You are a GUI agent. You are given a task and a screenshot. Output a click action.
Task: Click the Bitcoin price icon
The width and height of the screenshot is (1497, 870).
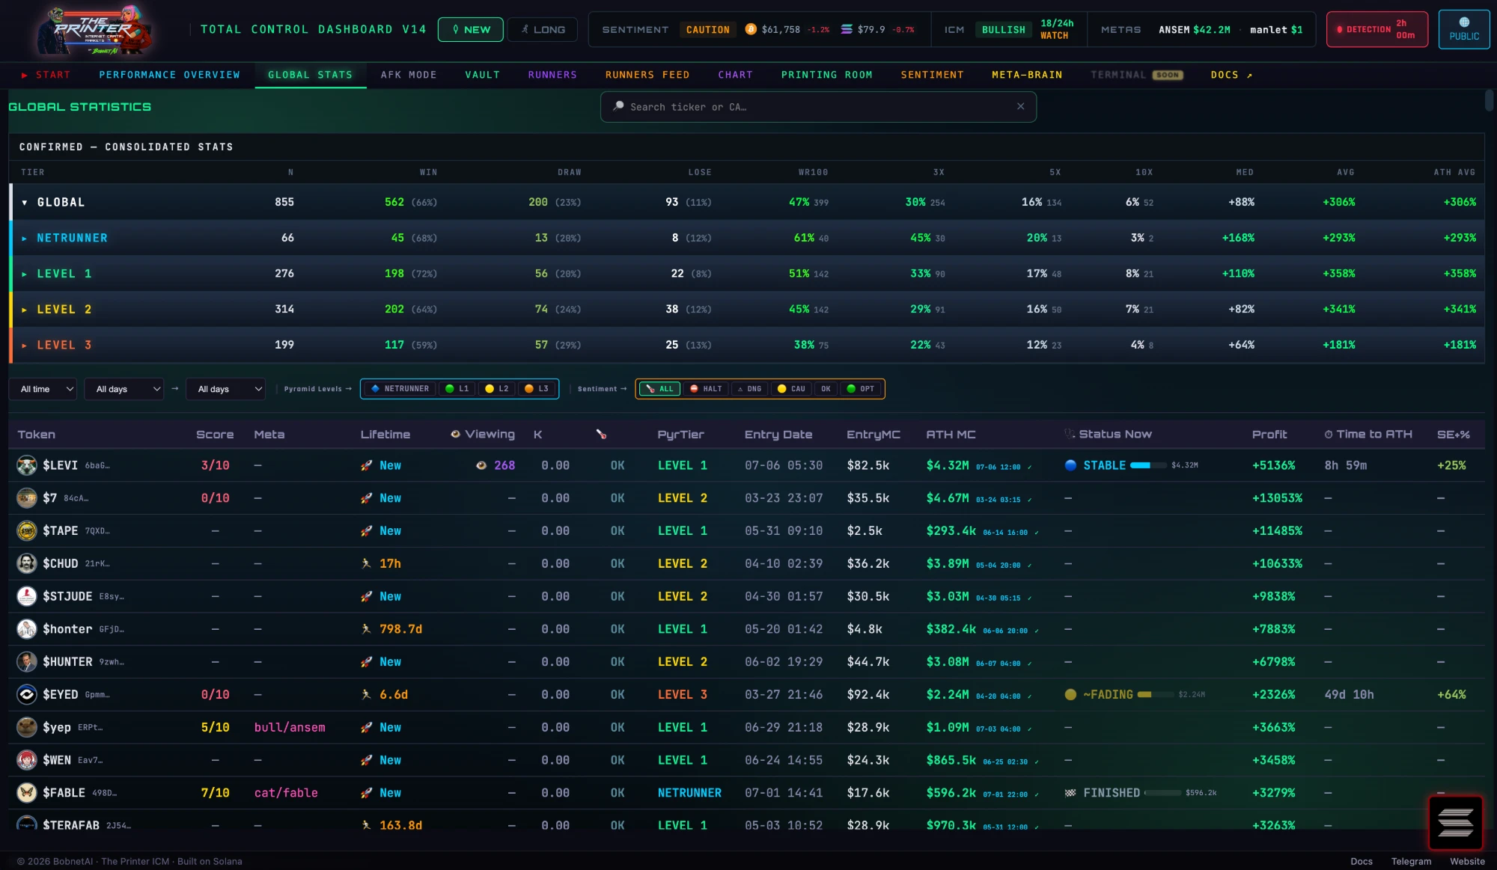751,29
